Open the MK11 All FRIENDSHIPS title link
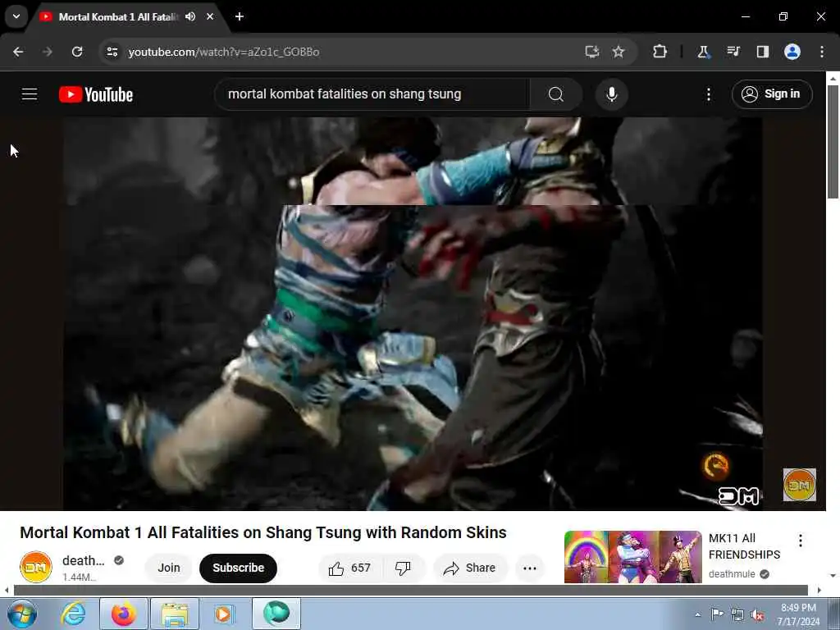Viewport: 840px width, 630px height. pos(744,546)
